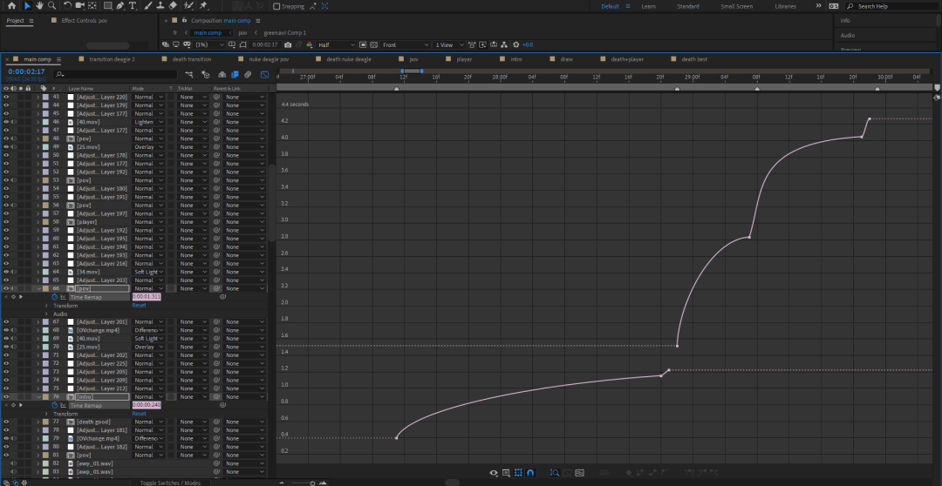This screenshot has width=942, height=486.
Task: Select the Pan Behind anchor point tool
Action: [92, 6]
